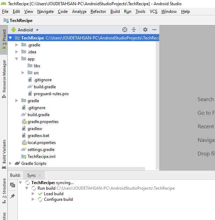Open the Edit menu
215x220 pixels.
point(16,12)
